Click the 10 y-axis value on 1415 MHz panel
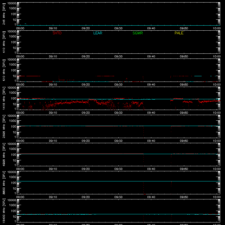 click(14, 104)
